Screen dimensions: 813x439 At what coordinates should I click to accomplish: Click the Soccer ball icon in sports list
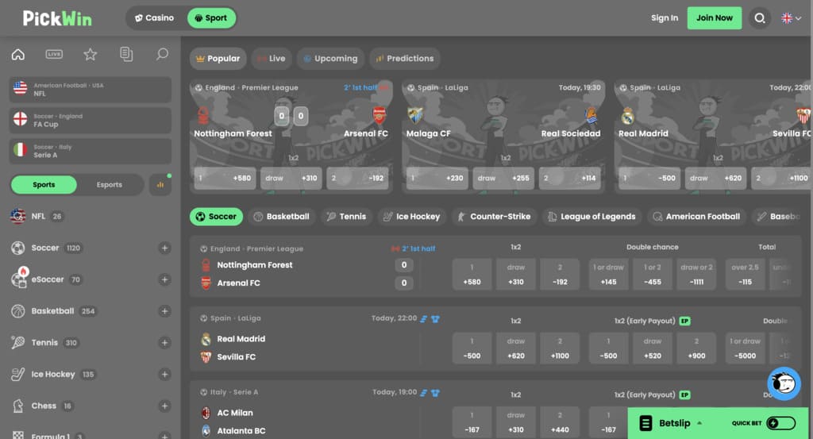tap(18, 248)
